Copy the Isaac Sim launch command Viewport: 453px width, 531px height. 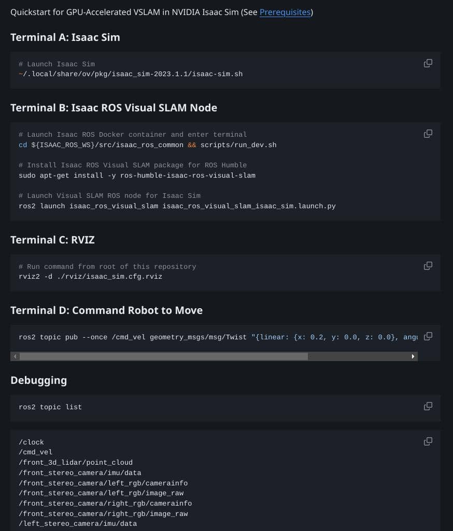[428, 63]
